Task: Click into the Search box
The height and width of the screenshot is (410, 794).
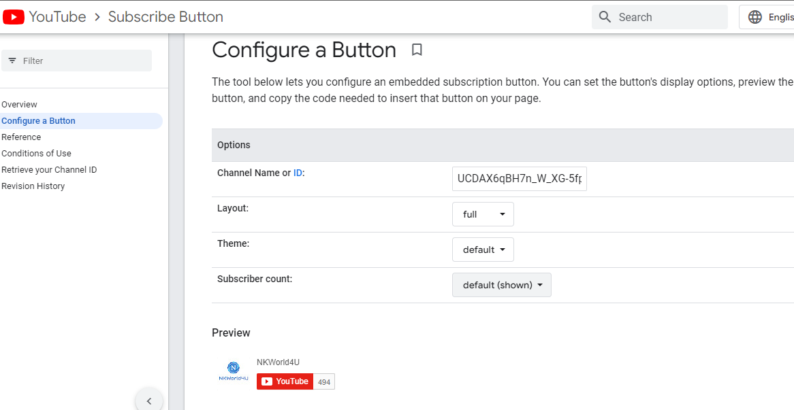Action: [x=659, y=17]
